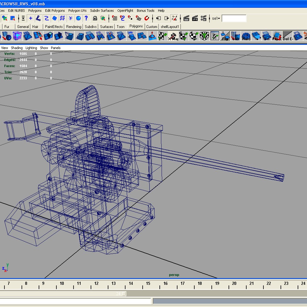Open the UV Texture Editor shelf icon
Viewport: 307px width, 307px height.
(x=215, y=36)
